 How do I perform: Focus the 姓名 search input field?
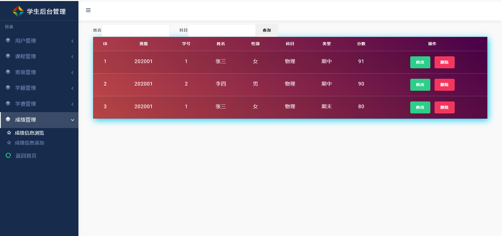point(136,30)
